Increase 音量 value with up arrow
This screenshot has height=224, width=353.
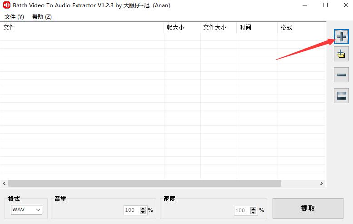[x=143, y=208]
